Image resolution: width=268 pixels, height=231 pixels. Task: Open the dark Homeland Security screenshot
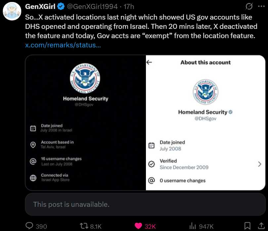click(86, 123)
